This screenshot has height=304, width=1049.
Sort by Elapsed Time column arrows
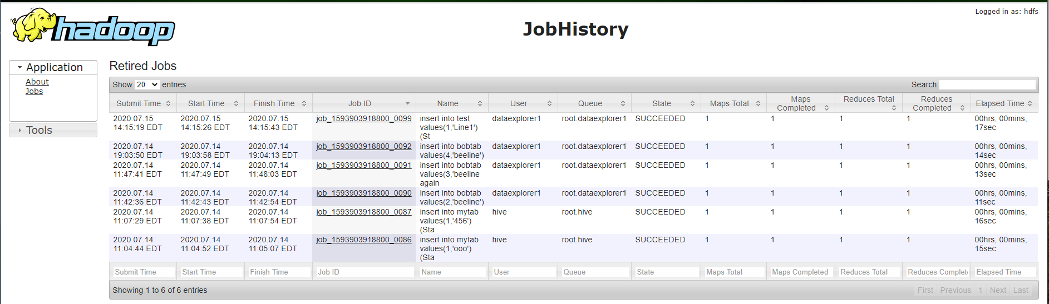click(x=1030, y=103)
